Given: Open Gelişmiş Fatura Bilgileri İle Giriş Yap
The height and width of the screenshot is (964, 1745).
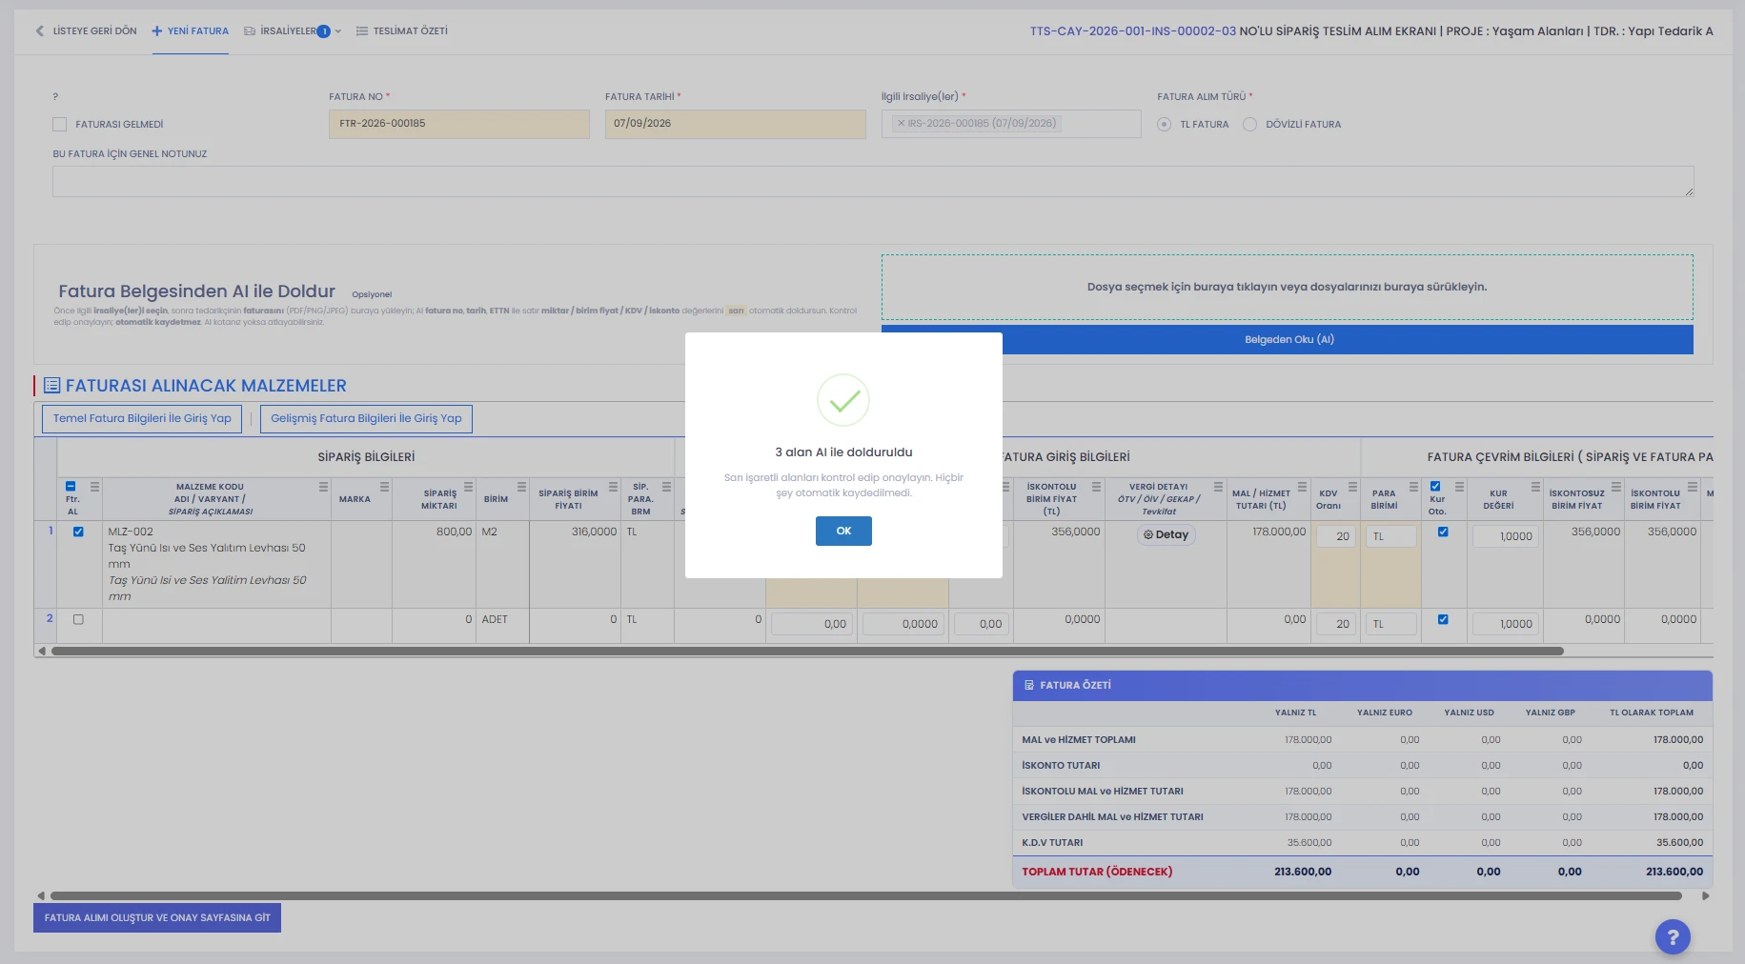Looking at the screenshot, I should 366,419.
